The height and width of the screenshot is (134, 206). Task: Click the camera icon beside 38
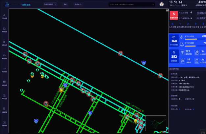pos(182,61)
